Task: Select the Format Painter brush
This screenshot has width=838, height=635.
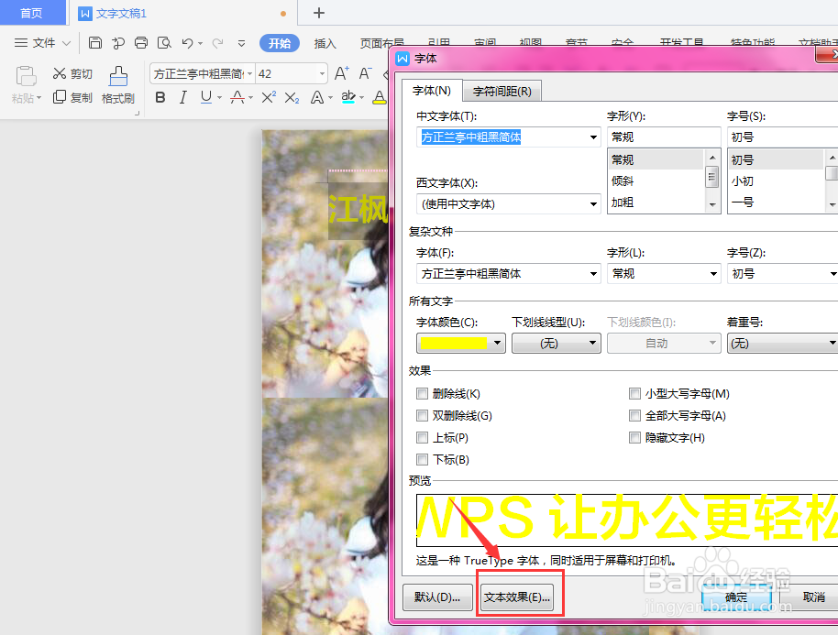Action: (118, 76)
